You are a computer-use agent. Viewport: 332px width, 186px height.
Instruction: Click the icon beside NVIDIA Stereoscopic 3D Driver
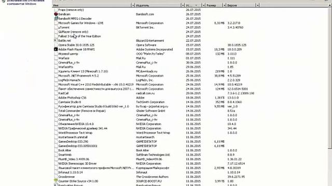tap(56, 163)
